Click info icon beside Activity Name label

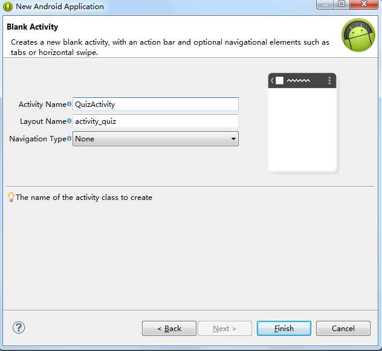pyautogui.click(x=69, y=104)
